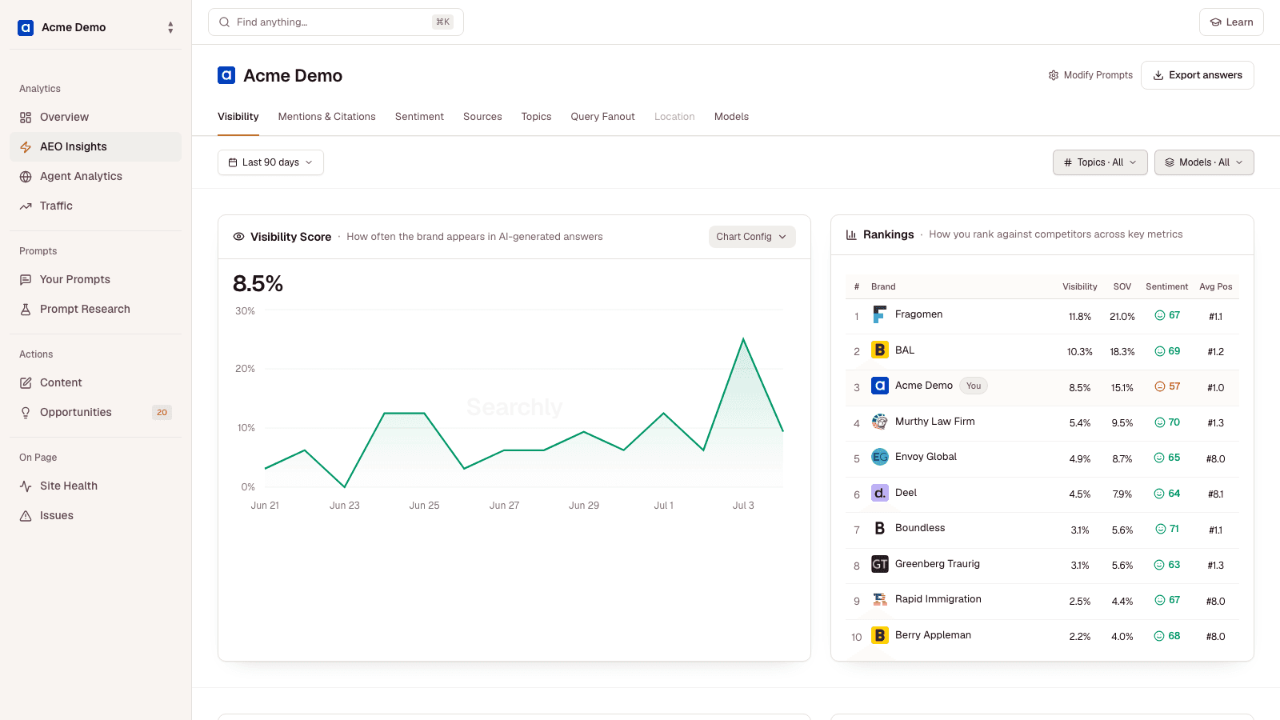The width and height of the screenshot is (1280, 720).
Task: Click the Modify Prompts link
Action: coord(1090,75)
